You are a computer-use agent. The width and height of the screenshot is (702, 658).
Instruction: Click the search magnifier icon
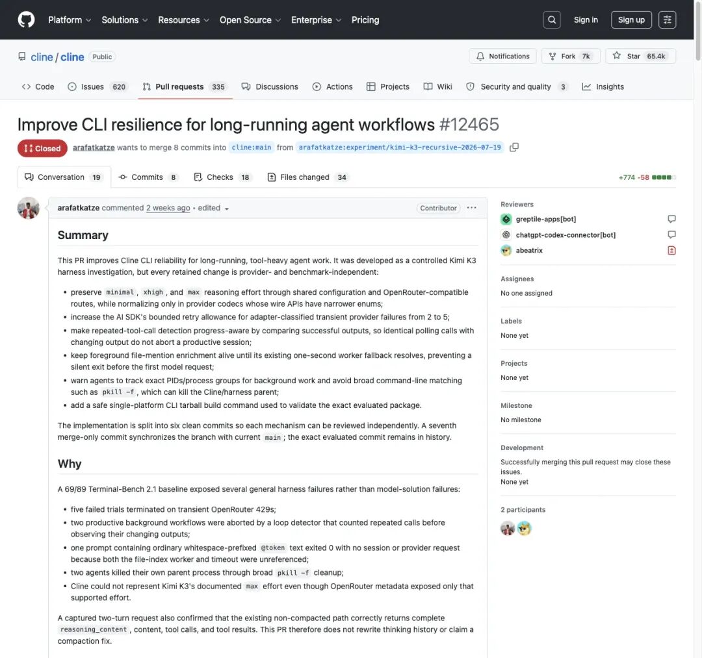(x=552, y=19)
